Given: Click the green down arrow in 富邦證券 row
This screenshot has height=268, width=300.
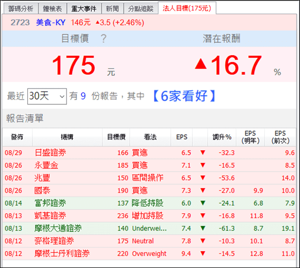Looking at the screenshot, I should point(203,203).
